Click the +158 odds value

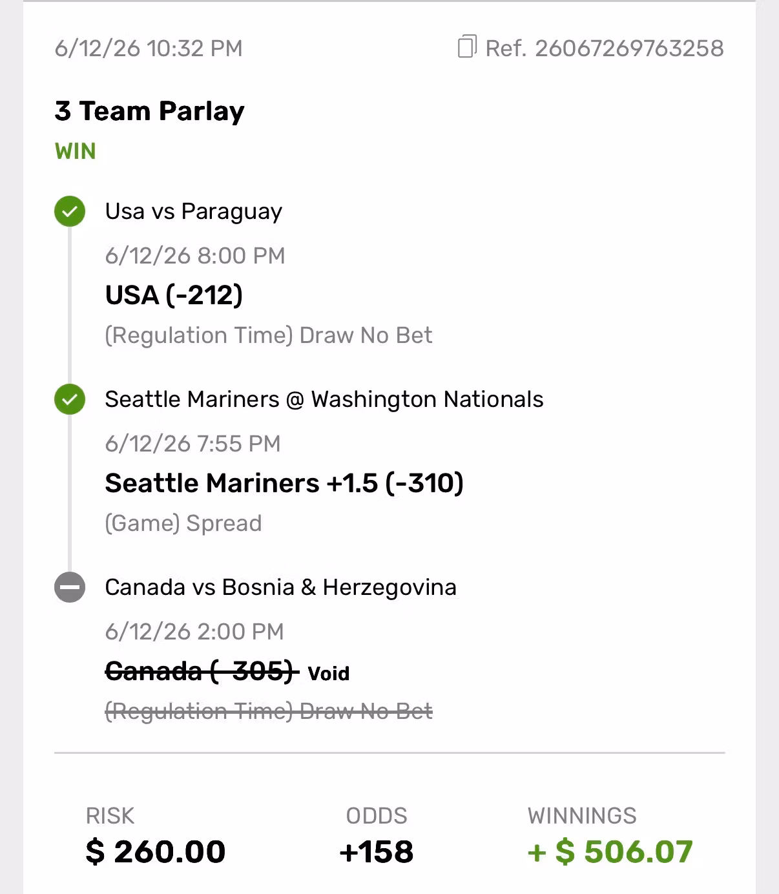[x=377, y=851]
